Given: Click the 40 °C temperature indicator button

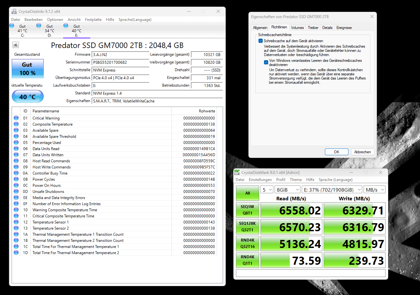Looking at the screenshot, I should coord(28,97).
